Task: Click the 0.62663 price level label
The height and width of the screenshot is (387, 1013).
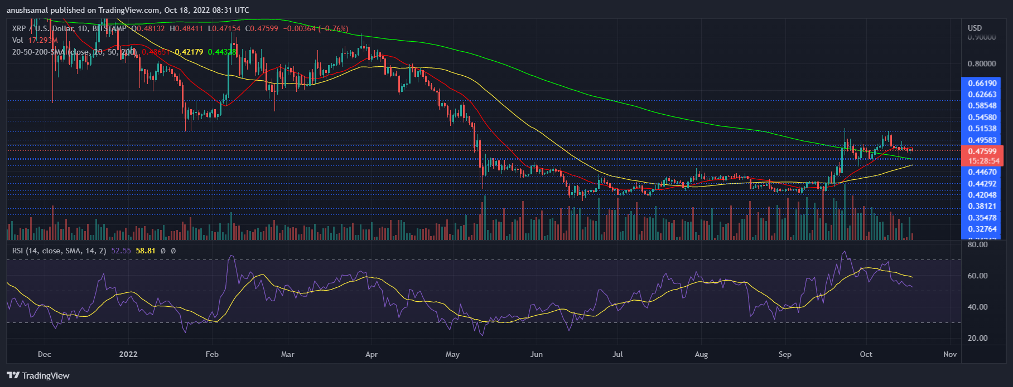Action: (x=982, y=95)
